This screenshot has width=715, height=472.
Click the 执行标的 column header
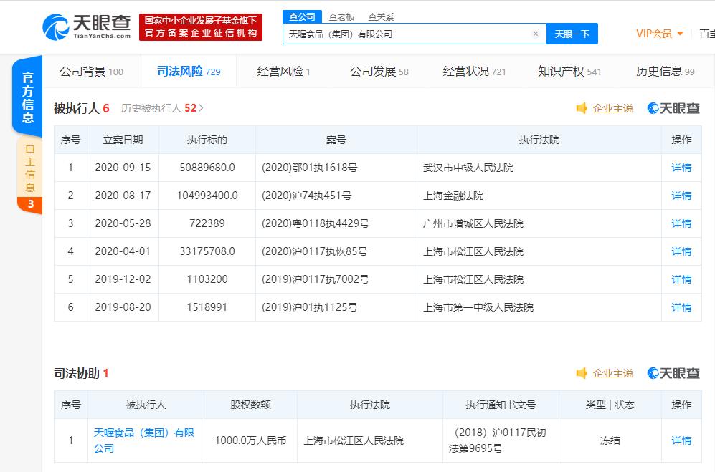pos(207,140)
